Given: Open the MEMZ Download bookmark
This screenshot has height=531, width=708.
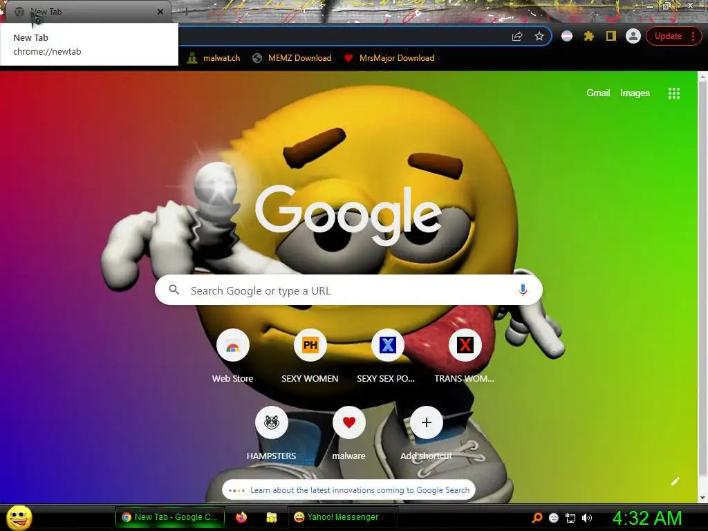Looking at the screenshot, I should coord(292,58).
